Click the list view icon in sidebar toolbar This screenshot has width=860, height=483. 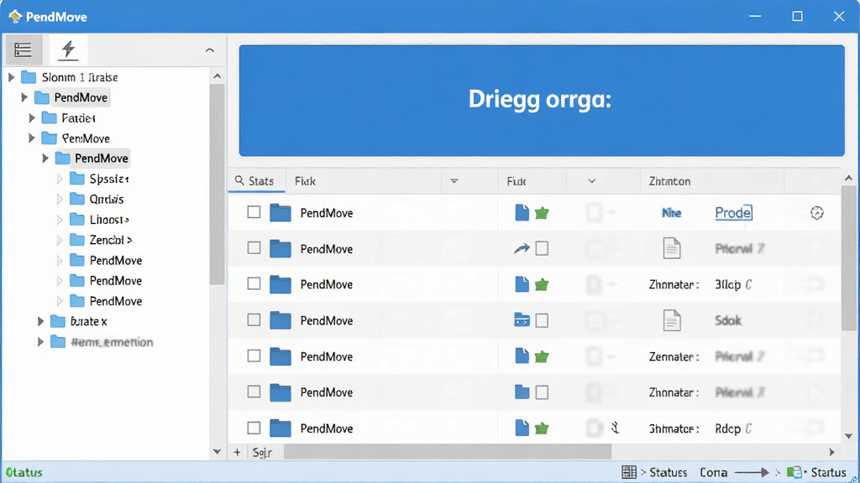coord(23,49)
